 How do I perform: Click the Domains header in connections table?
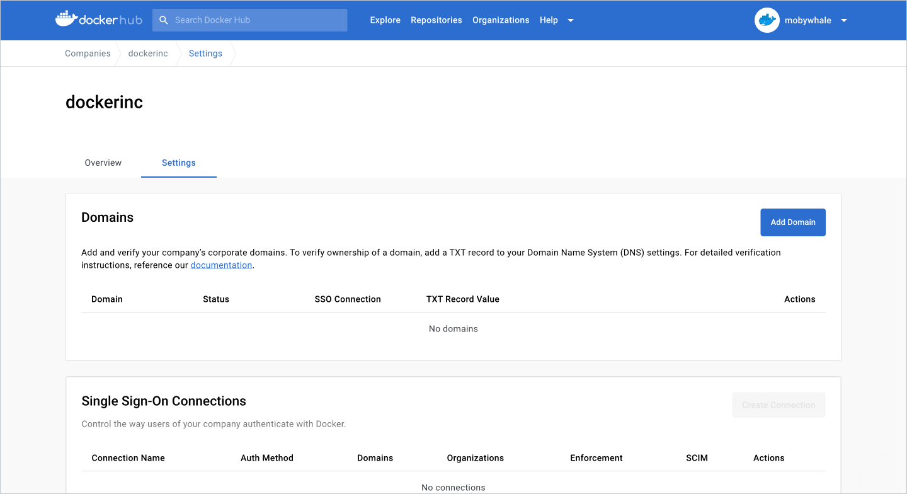(x=375, y=458)
